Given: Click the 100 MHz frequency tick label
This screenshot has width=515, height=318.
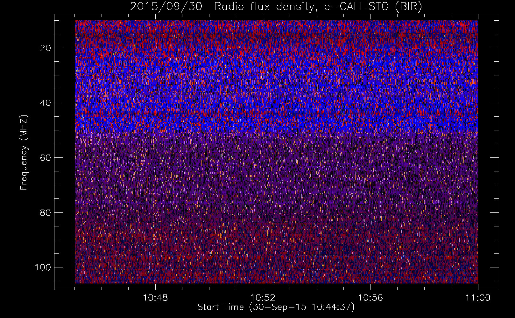Looking at the screenshot, I should pyautogui.click(x=43, y=267).
